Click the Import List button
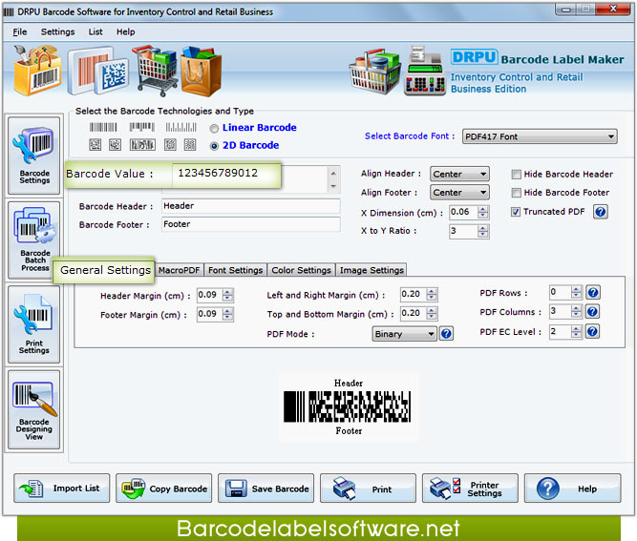 point(62,489)
